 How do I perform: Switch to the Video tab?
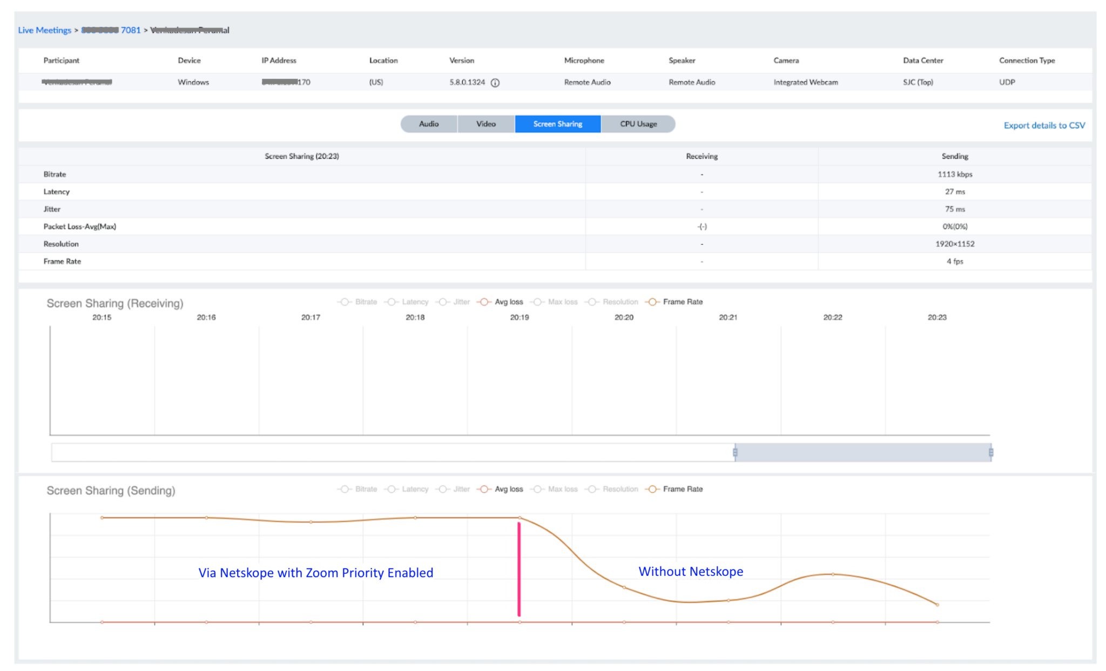pyautogui.click(x=485, y=124)
